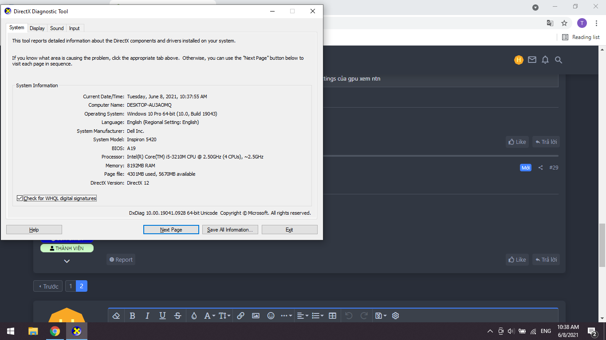The image size is (606, 340).
Task: Click the editor settings gear icon
Action: click(x=396, y=316)
